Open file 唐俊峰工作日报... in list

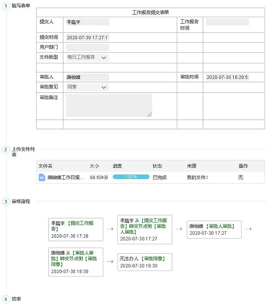click(x=66, y=177)
